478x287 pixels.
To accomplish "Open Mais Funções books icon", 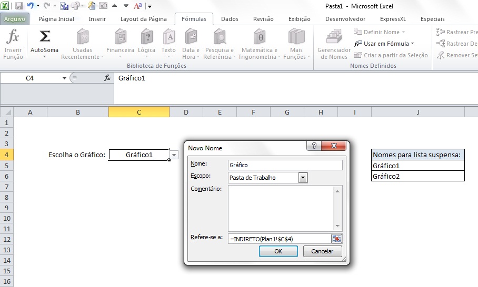I will (296, 36).
